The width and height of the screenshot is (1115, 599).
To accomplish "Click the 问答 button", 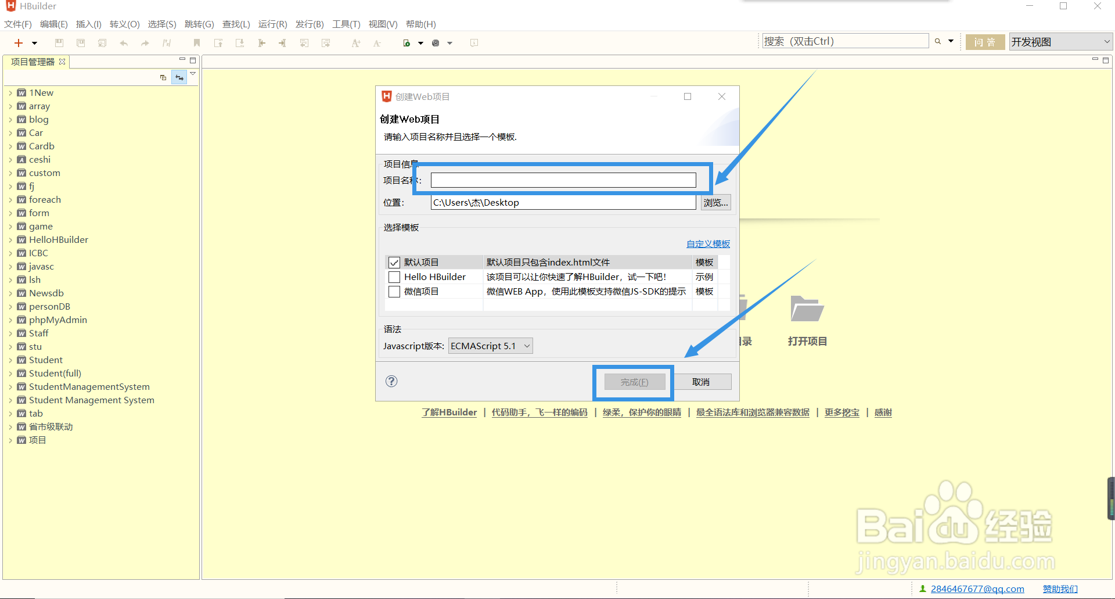I will (x=985, y=42).
